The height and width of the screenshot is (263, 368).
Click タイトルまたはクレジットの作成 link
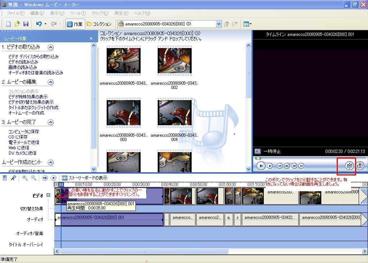(33, 107)
